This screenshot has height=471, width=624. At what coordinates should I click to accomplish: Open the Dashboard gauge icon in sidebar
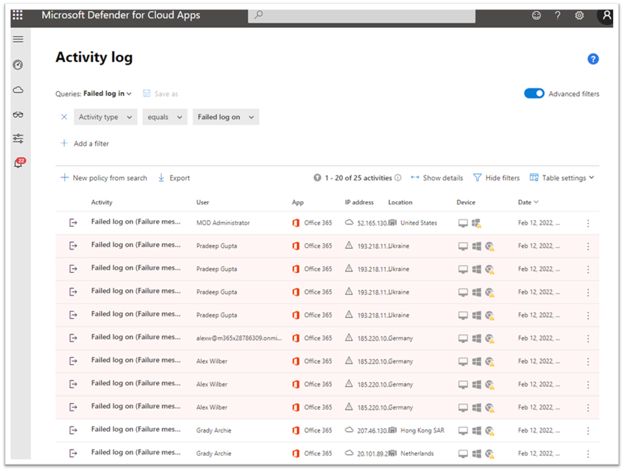pos(18,65)
